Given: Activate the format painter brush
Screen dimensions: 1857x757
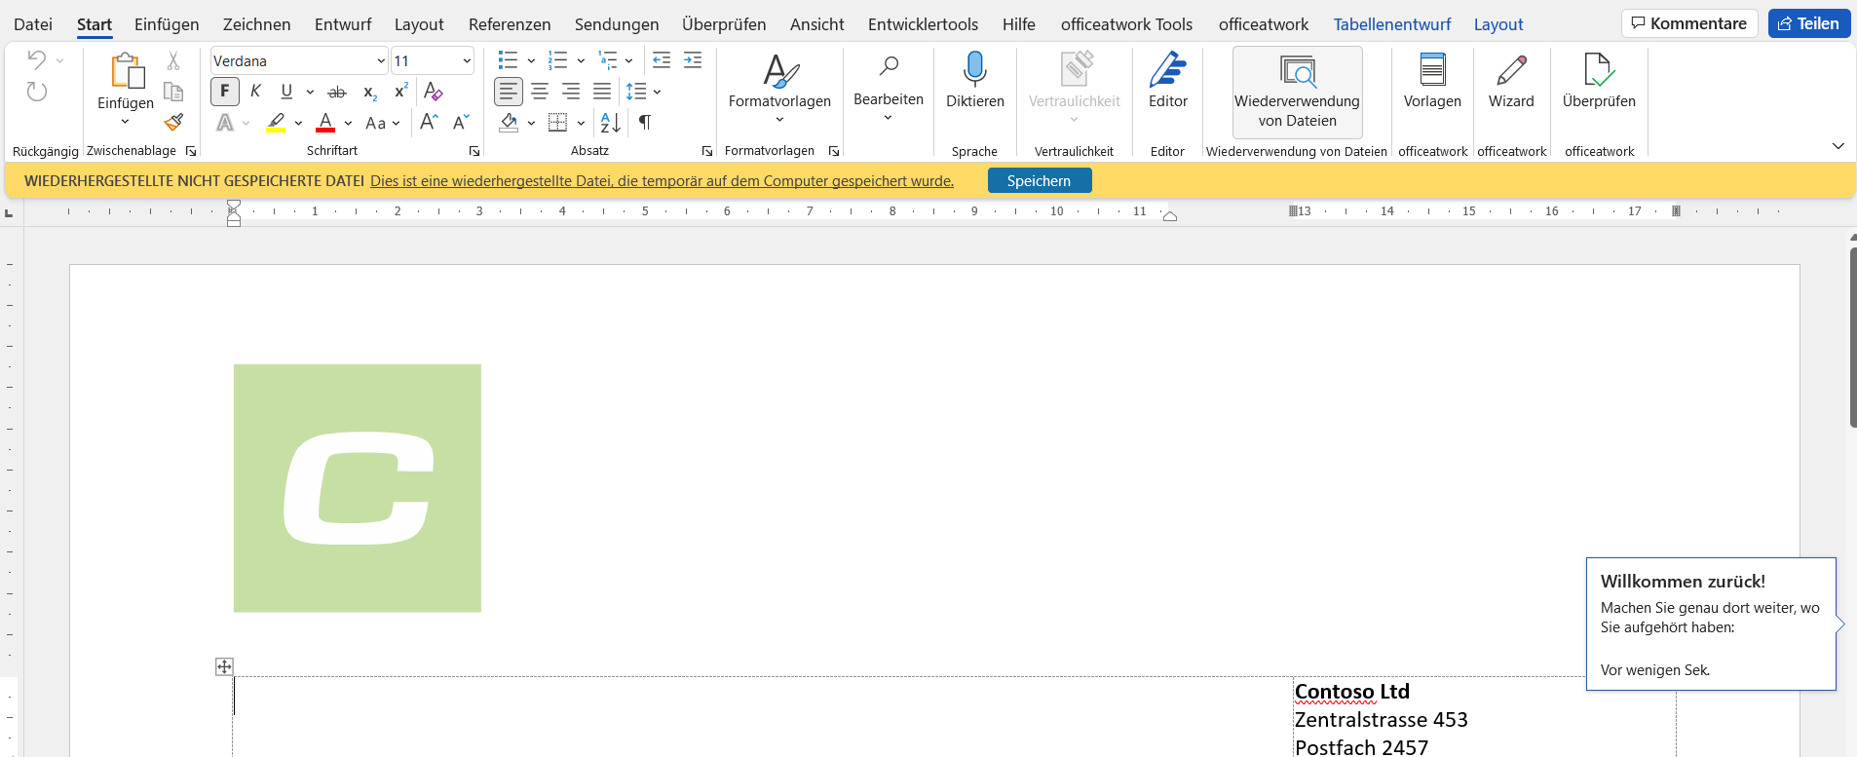Looking at the screenshot, I should pos(173,122).
